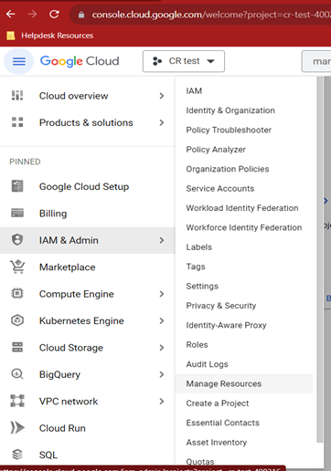Screen dimensions: 331x471
Task: Open VPC network menu entry
Action: (x=88, y=402)
